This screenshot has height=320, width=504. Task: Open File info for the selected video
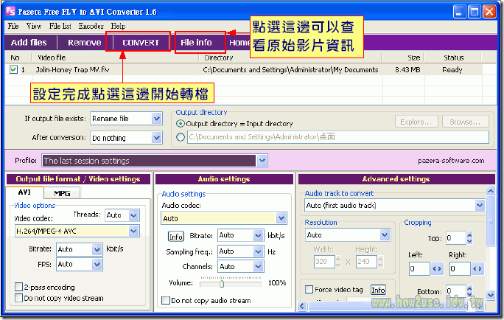pos(196,43)
